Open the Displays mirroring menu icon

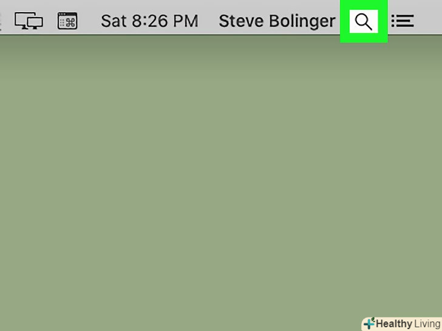coord(29,21)
